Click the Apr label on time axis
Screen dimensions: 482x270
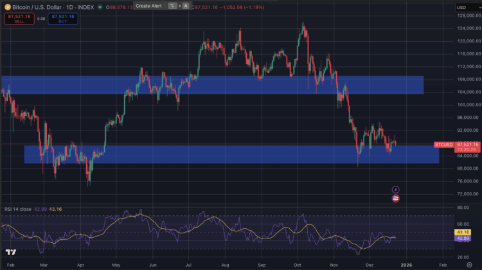(x=80, y=265)
